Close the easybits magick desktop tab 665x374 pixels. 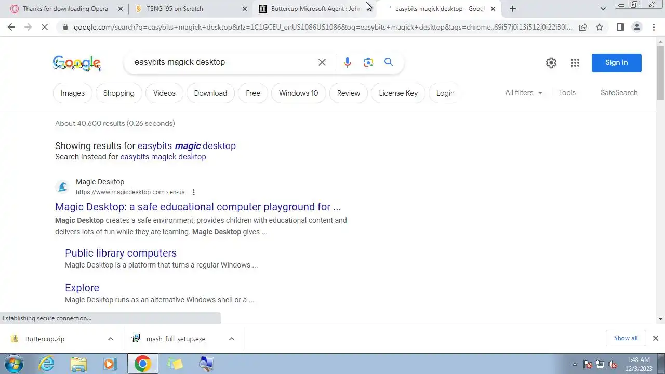(493, 9)
